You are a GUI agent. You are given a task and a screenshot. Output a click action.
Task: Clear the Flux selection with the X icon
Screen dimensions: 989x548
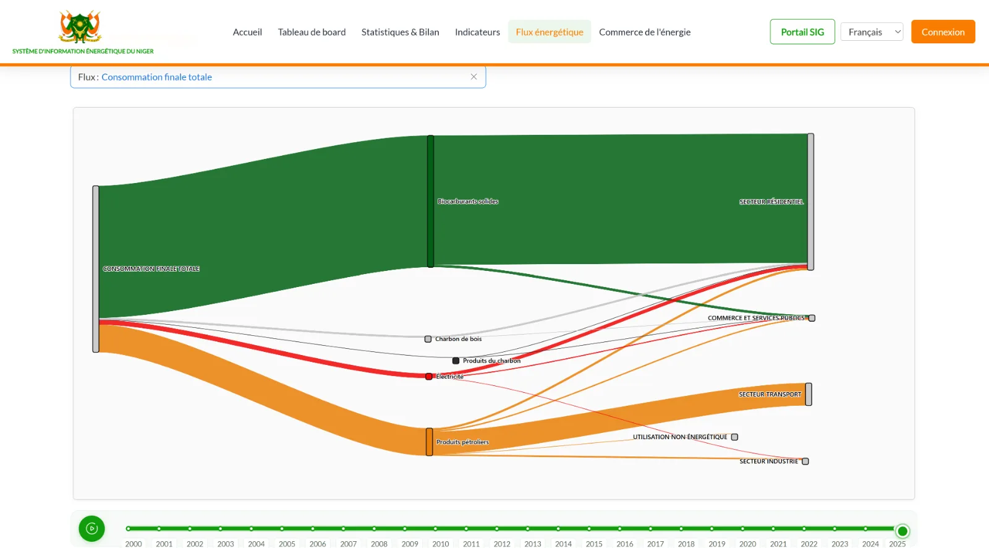[473, 77]
